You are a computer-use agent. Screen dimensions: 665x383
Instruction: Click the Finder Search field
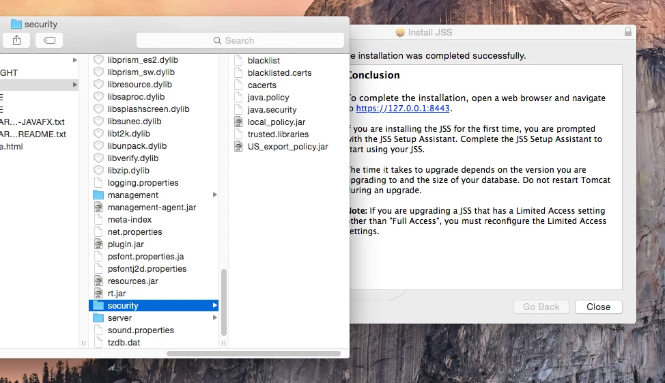[240, 40]
